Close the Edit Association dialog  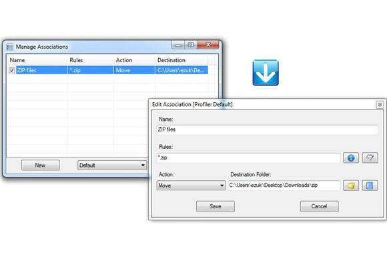(380, 105)
